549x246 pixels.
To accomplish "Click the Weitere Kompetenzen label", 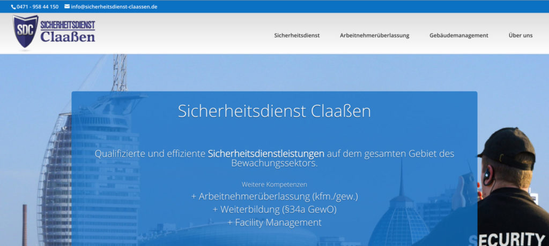I will [274, 184].
